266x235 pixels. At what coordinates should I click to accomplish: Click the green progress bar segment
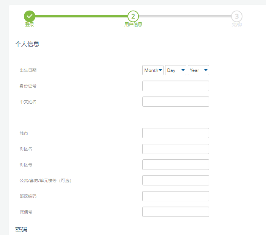(x=81, y=16)
